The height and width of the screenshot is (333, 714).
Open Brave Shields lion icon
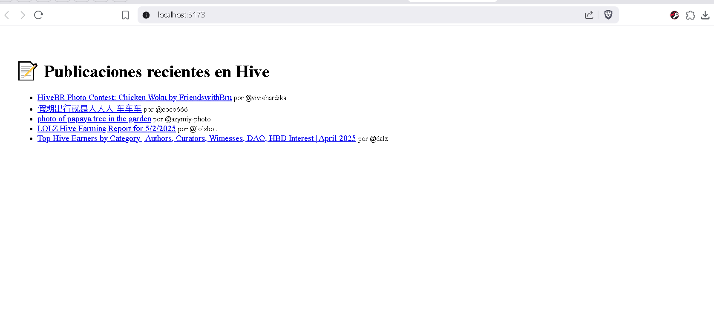tap(608, 15)
